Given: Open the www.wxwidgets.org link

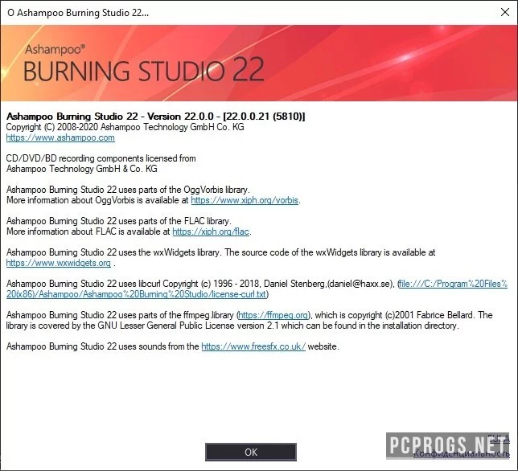Looking at the screenshot, I should [59, 263].
